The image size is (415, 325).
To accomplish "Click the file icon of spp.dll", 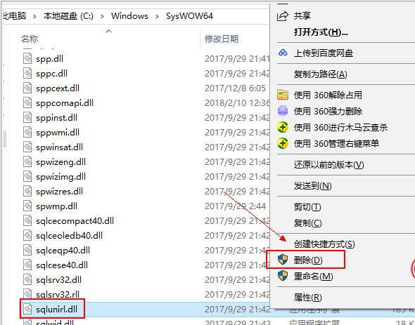I will pos(27,58).
